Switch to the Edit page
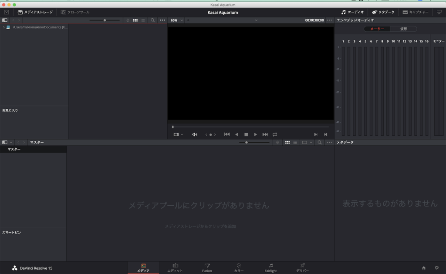 (176, 267)
